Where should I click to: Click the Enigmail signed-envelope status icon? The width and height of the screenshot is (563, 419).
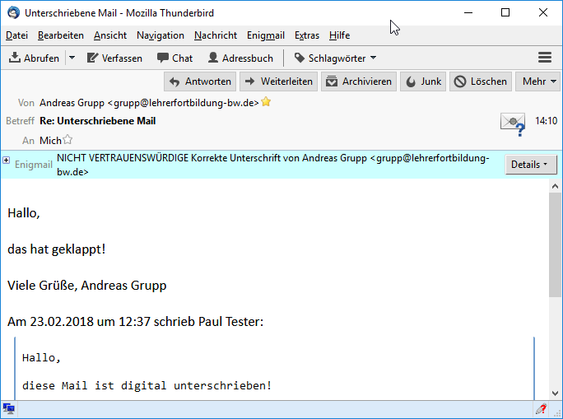click(x=513, y=123)
